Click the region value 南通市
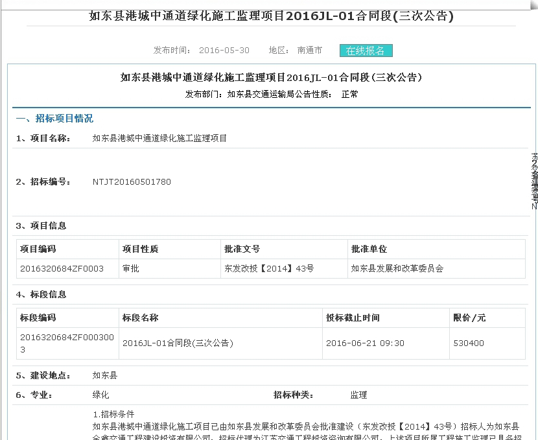Viewport: 538px width, 440px height. coord(309,51)
